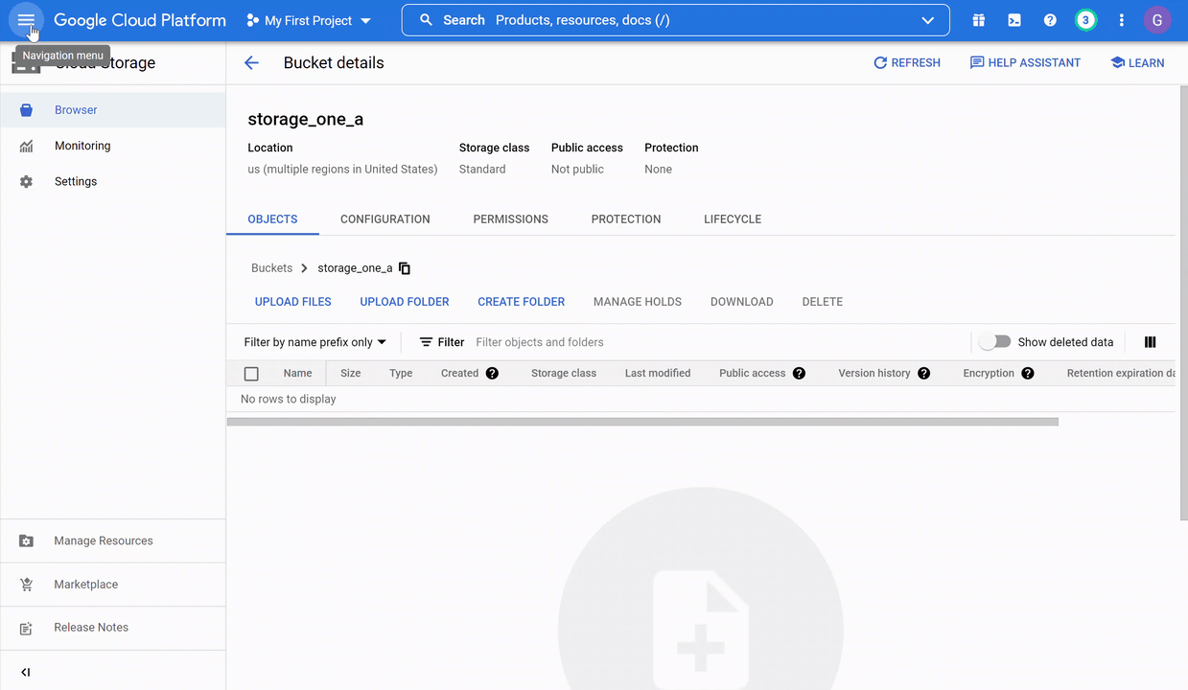This screenshot has height=690, width=1188.
Task: Click Manage Holds button
Action: click(638, 302)
